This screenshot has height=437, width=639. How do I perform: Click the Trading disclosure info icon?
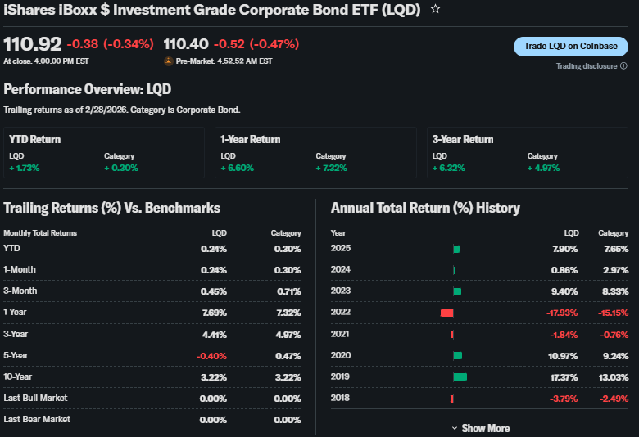click(x=623, y=66)
